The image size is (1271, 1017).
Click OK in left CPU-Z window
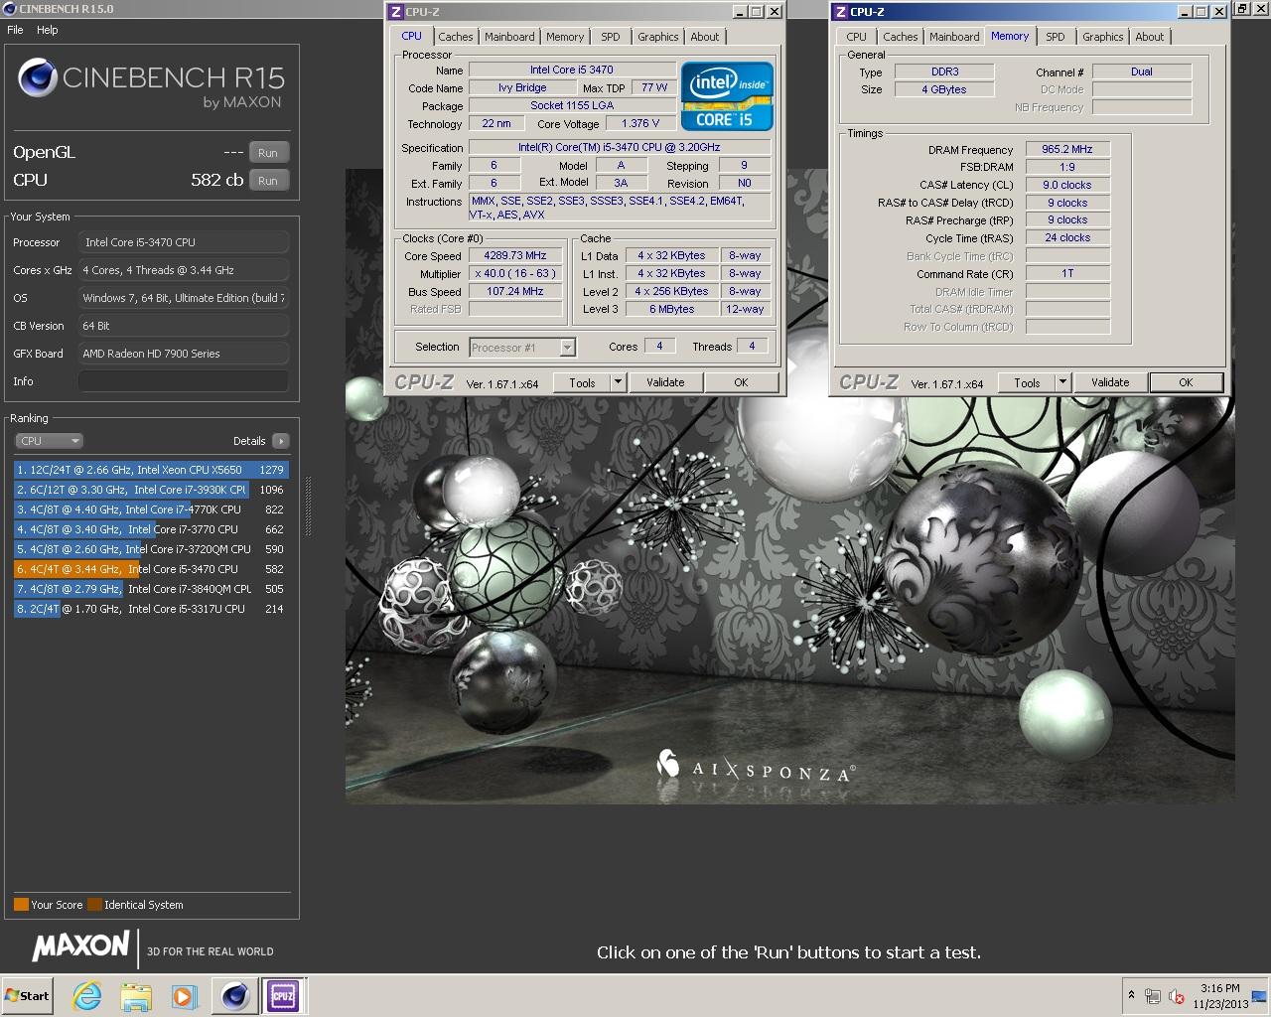pyautogui.click(x=741, y=382)
